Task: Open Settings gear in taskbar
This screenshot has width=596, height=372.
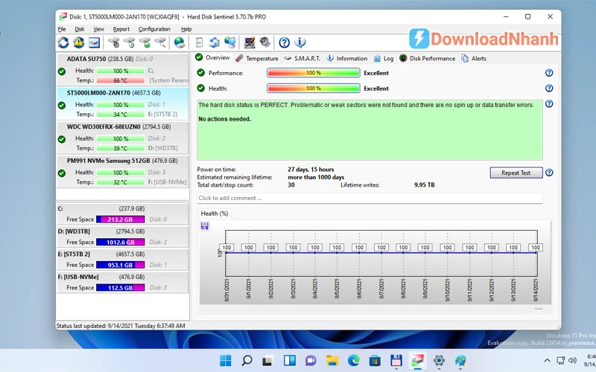Action: coord(439,360)
